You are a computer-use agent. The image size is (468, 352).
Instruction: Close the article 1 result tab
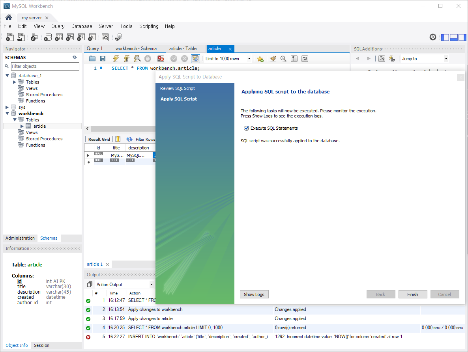(107, 264)
